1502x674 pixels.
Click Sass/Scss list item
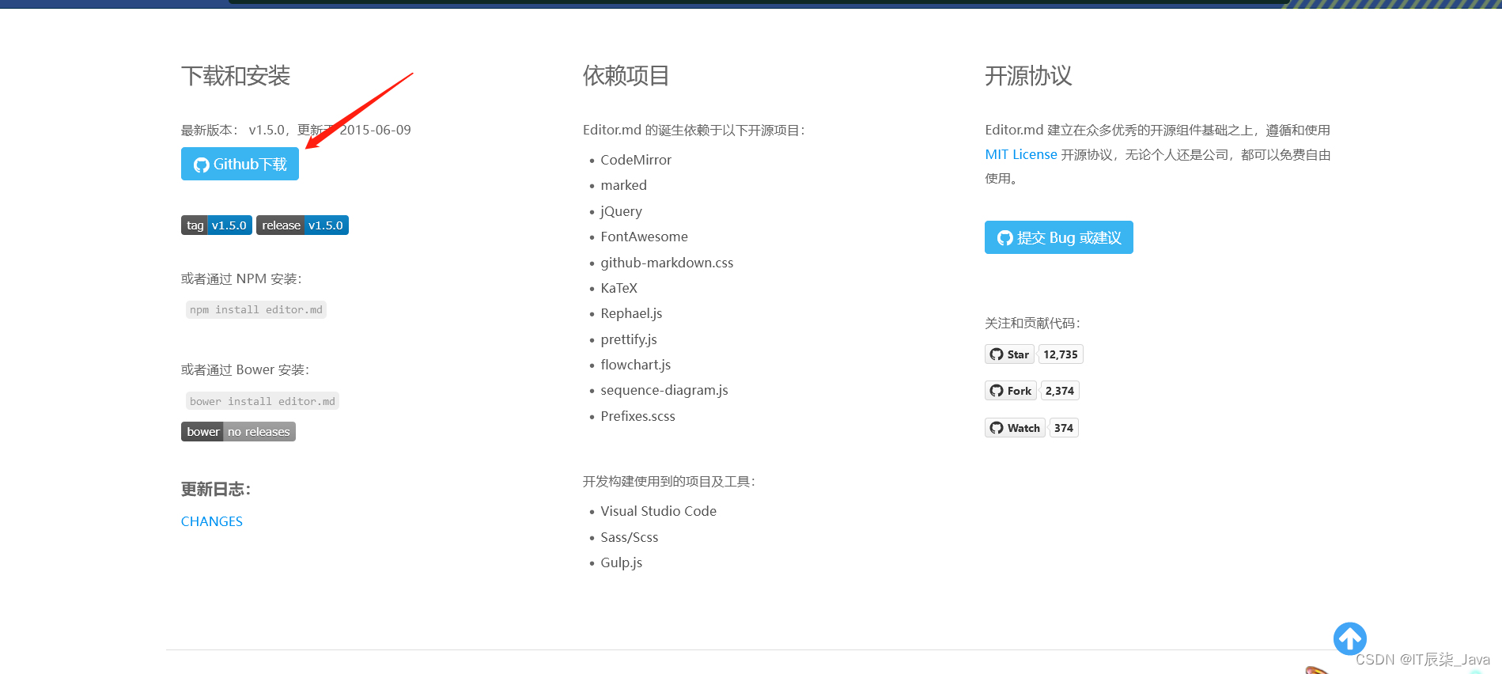pyautogui.click(x=629, y=537)
